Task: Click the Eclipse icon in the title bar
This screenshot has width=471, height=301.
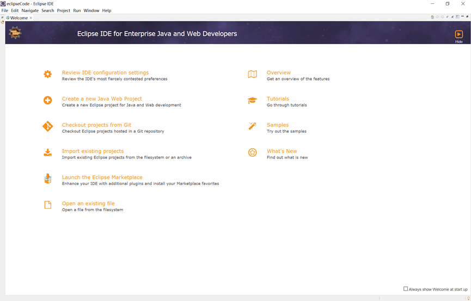Action: 3,4
